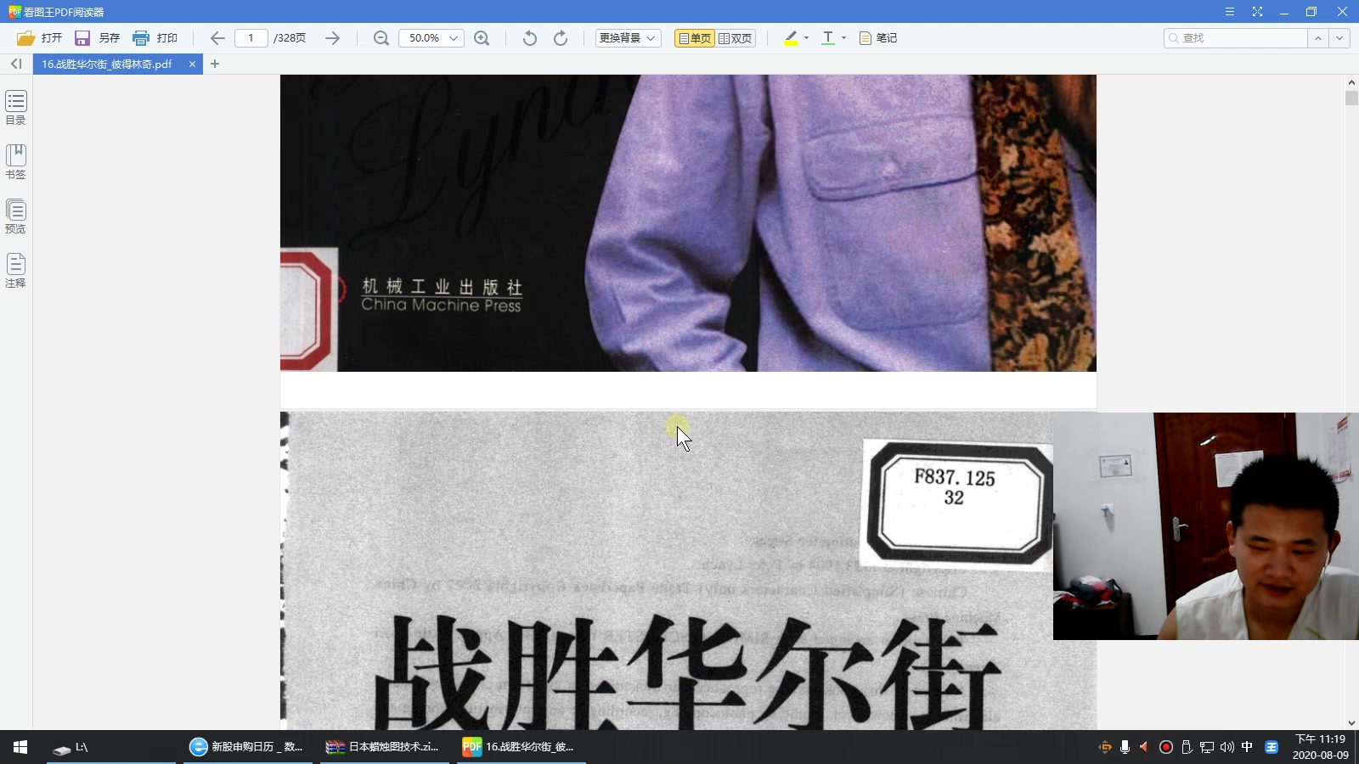Collapse the sidebar with the back arrow
Viewport: 1359px width, 764px height.
16,64
